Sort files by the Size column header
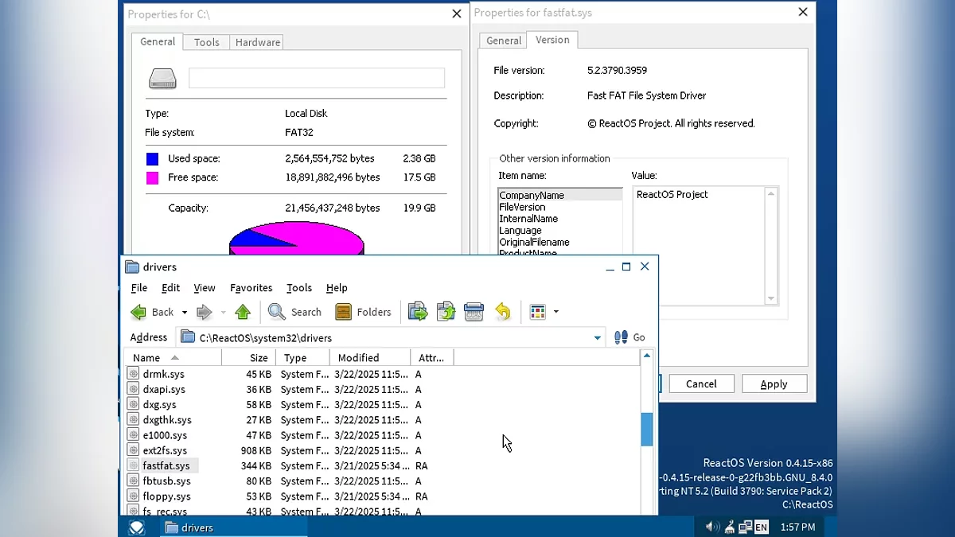This screenshot has height=537, width=955. (x=258, y=358)
